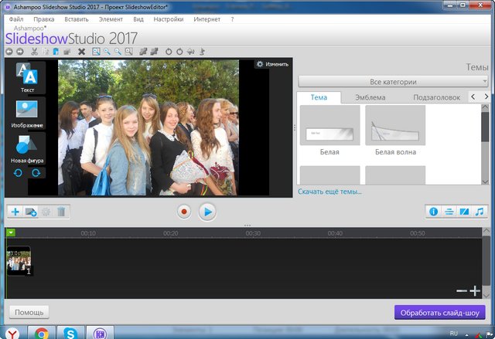Screen dimensions: 495x339
Task: Open the Все категории dropdown
Action: (x=393, y=82)
